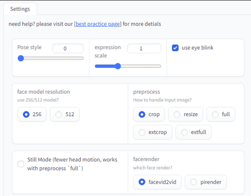Screen dimensions: 251x196
Task: Click the 'expression scale' label
Action: pyautogui.click(x=108, y=51)
